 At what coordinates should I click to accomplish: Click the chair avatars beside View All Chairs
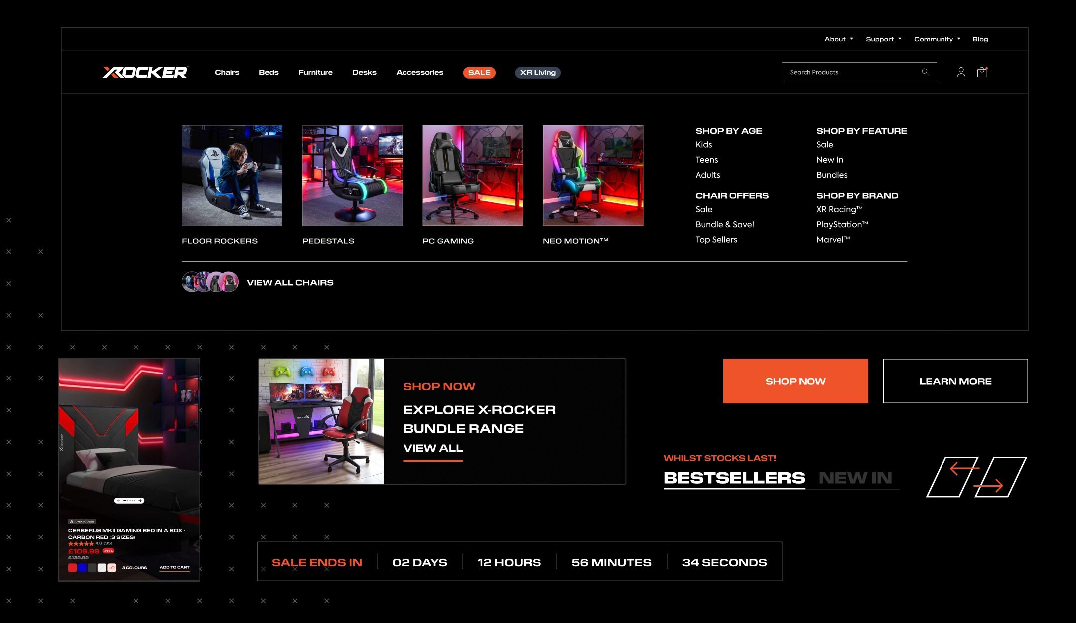[210, 282]
